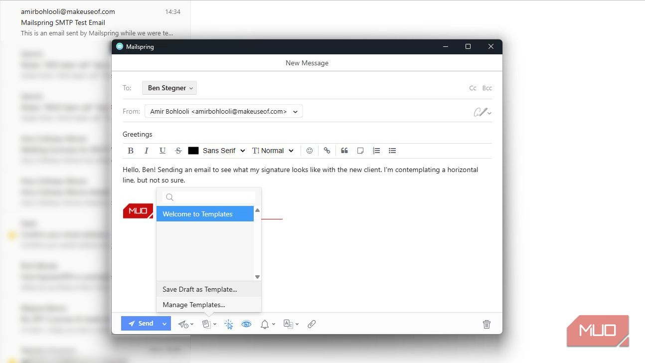Start a numbered list
645x363 pixels.
pyautogui.click(x=376, y=151)
